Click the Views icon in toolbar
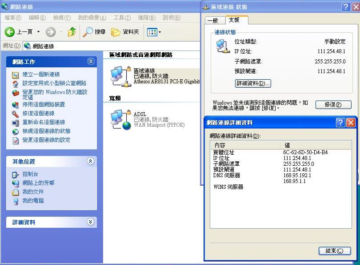 (152, 32)
